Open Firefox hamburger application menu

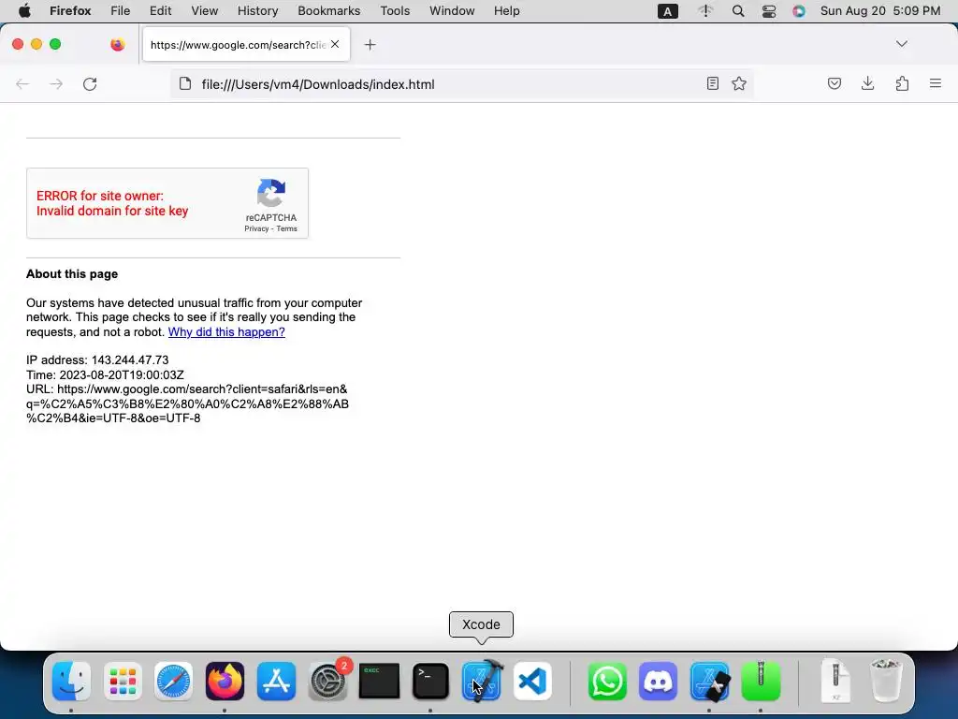coord(936,83)
